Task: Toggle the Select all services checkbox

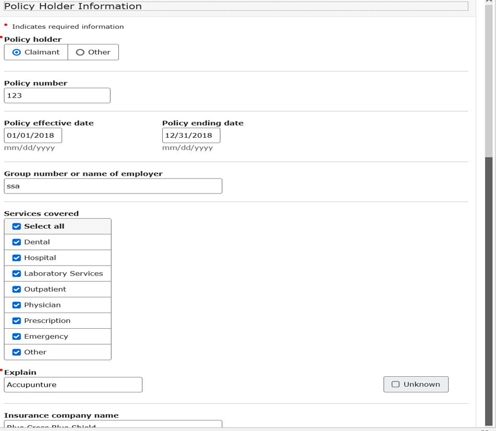Action: [17, 226]
